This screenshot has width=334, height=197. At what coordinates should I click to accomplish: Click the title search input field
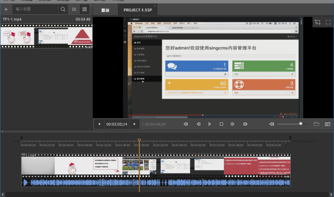point(35,9)
